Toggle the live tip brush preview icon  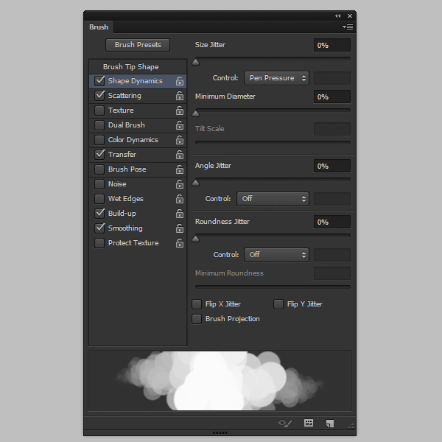[x=285, y=423]
